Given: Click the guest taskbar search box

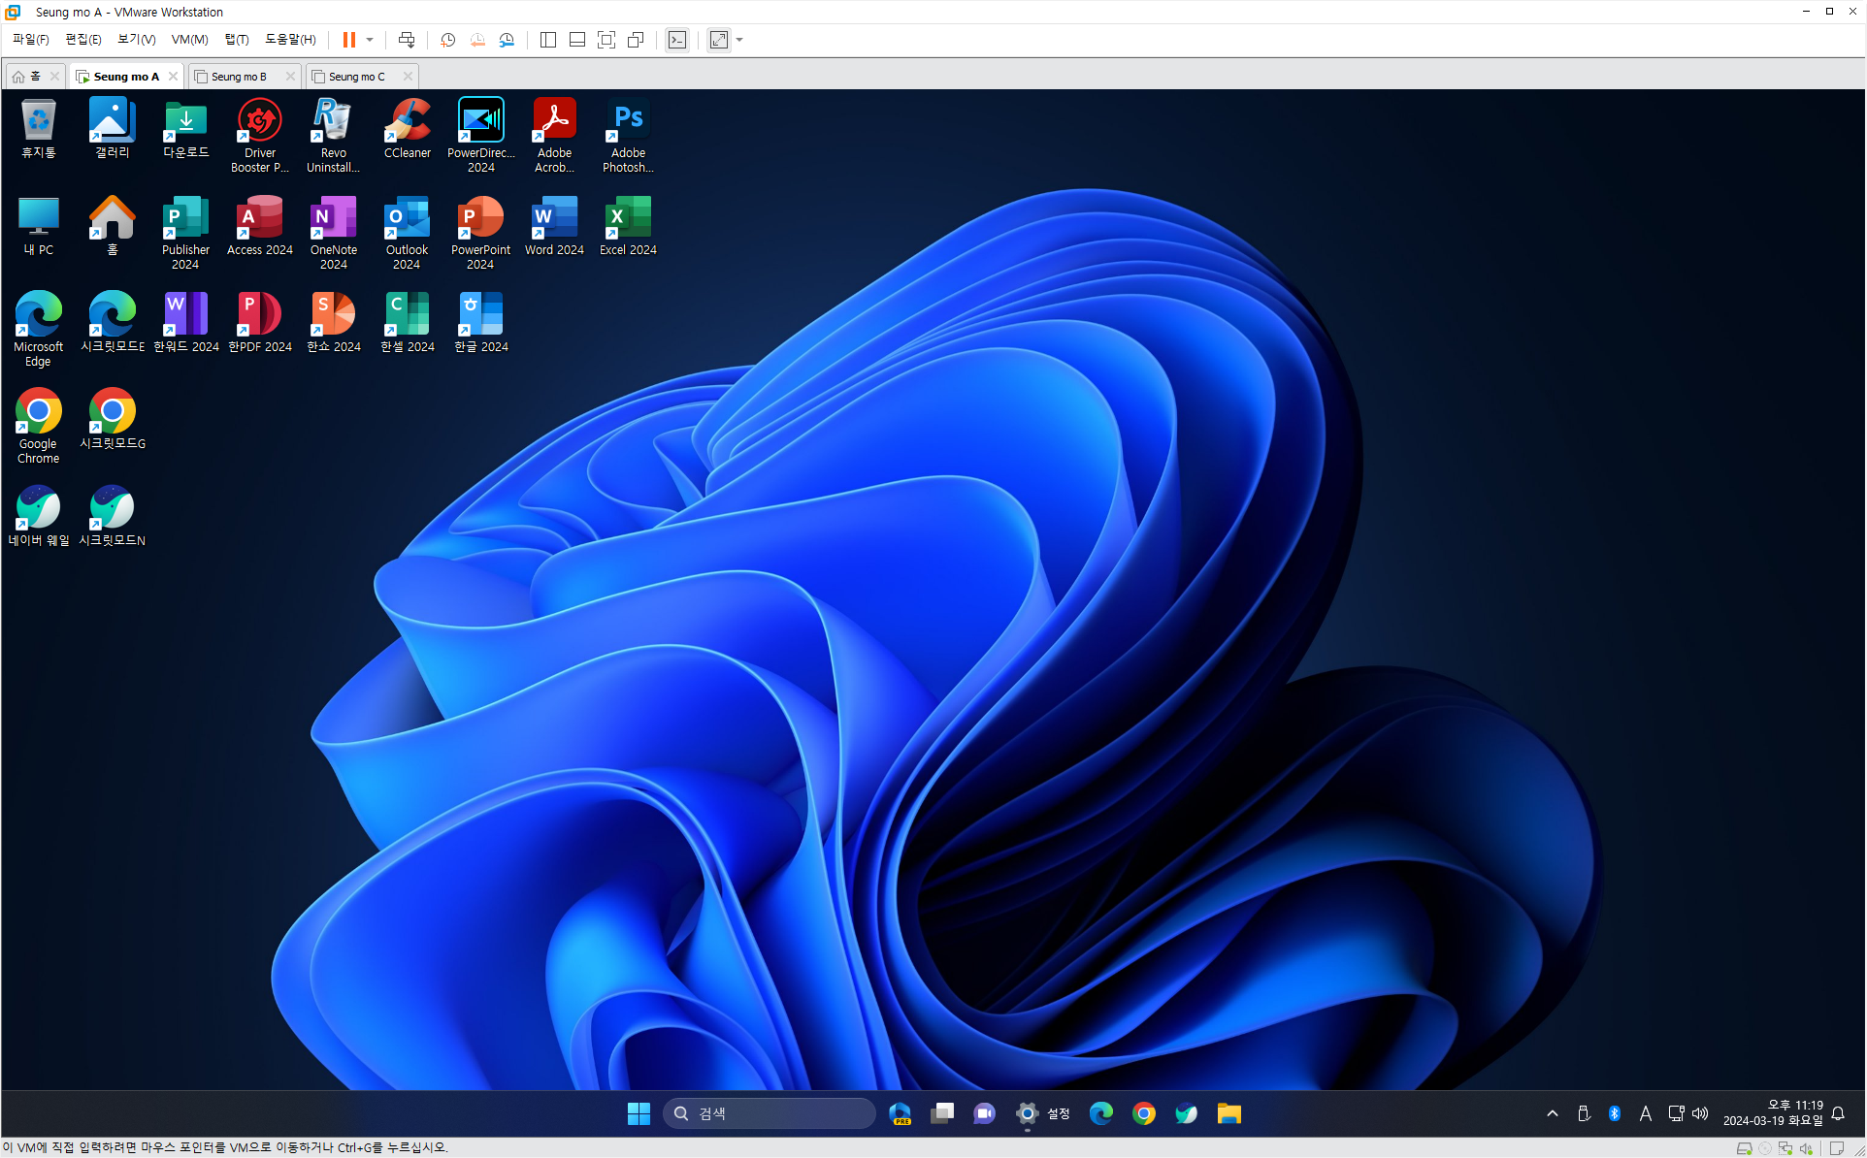Looking at the screenshot, I should 769,1113.
